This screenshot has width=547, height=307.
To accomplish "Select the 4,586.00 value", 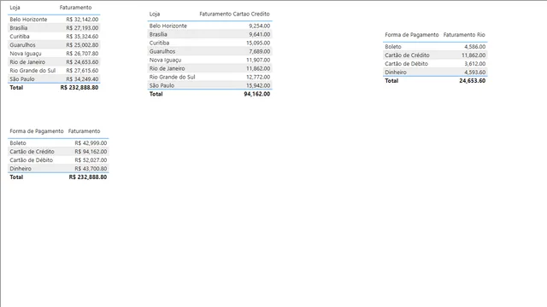I will pos(475,47).
